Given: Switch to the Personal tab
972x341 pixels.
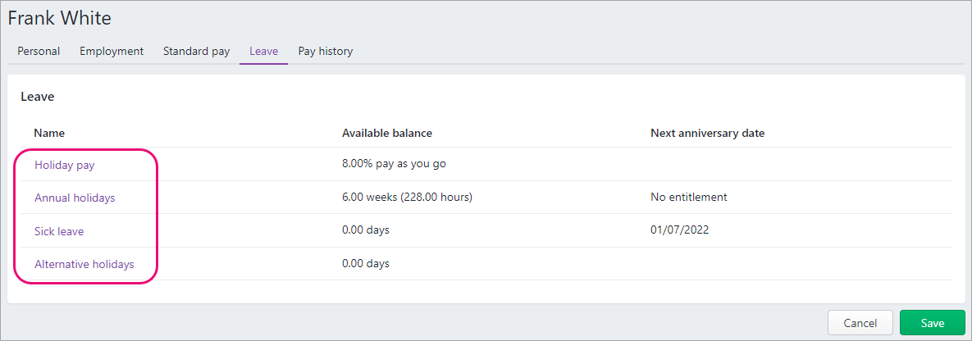Looking at the screenshot, I should pyautogui.click(x=39, y=52).
